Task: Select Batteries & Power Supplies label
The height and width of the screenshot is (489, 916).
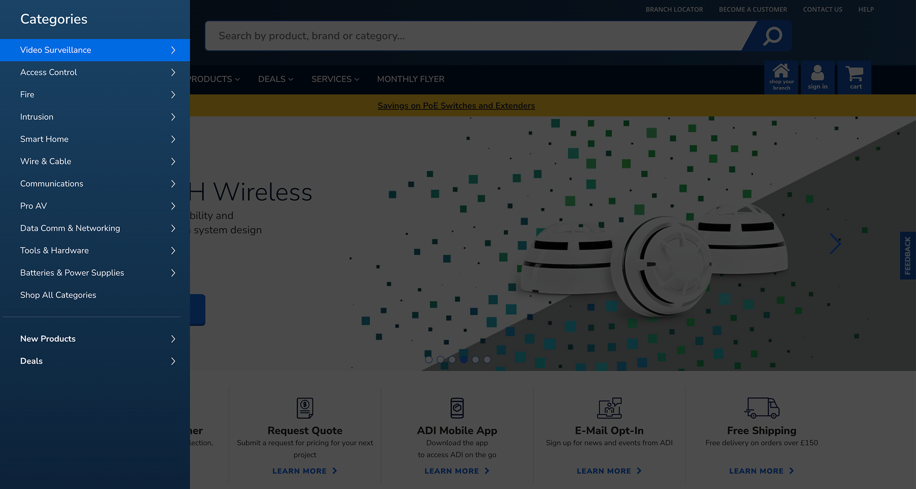Action: [72, 273]
